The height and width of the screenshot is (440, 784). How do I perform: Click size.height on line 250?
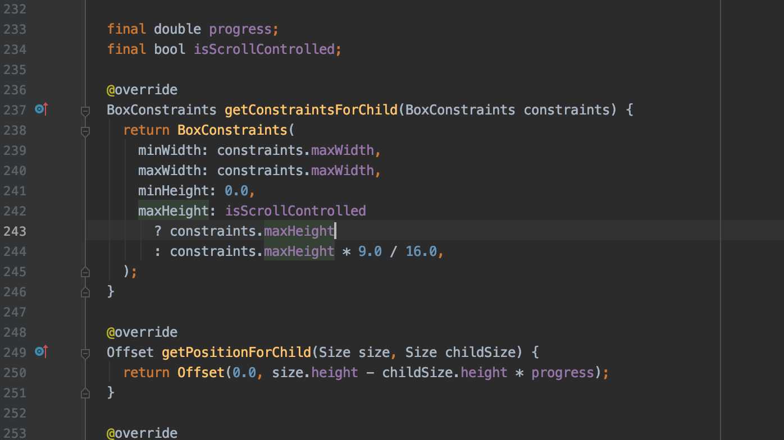(315, 373)
